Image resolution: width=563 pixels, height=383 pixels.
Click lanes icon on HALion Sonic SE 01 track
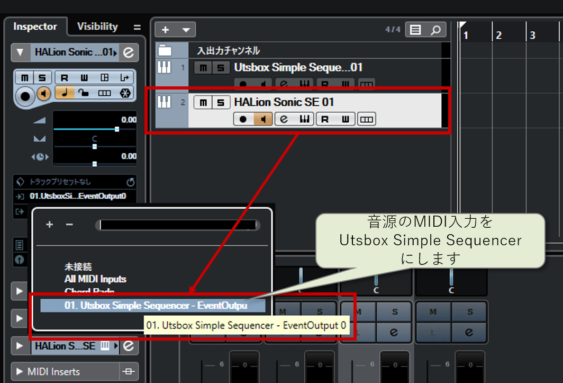coord(366,119)
